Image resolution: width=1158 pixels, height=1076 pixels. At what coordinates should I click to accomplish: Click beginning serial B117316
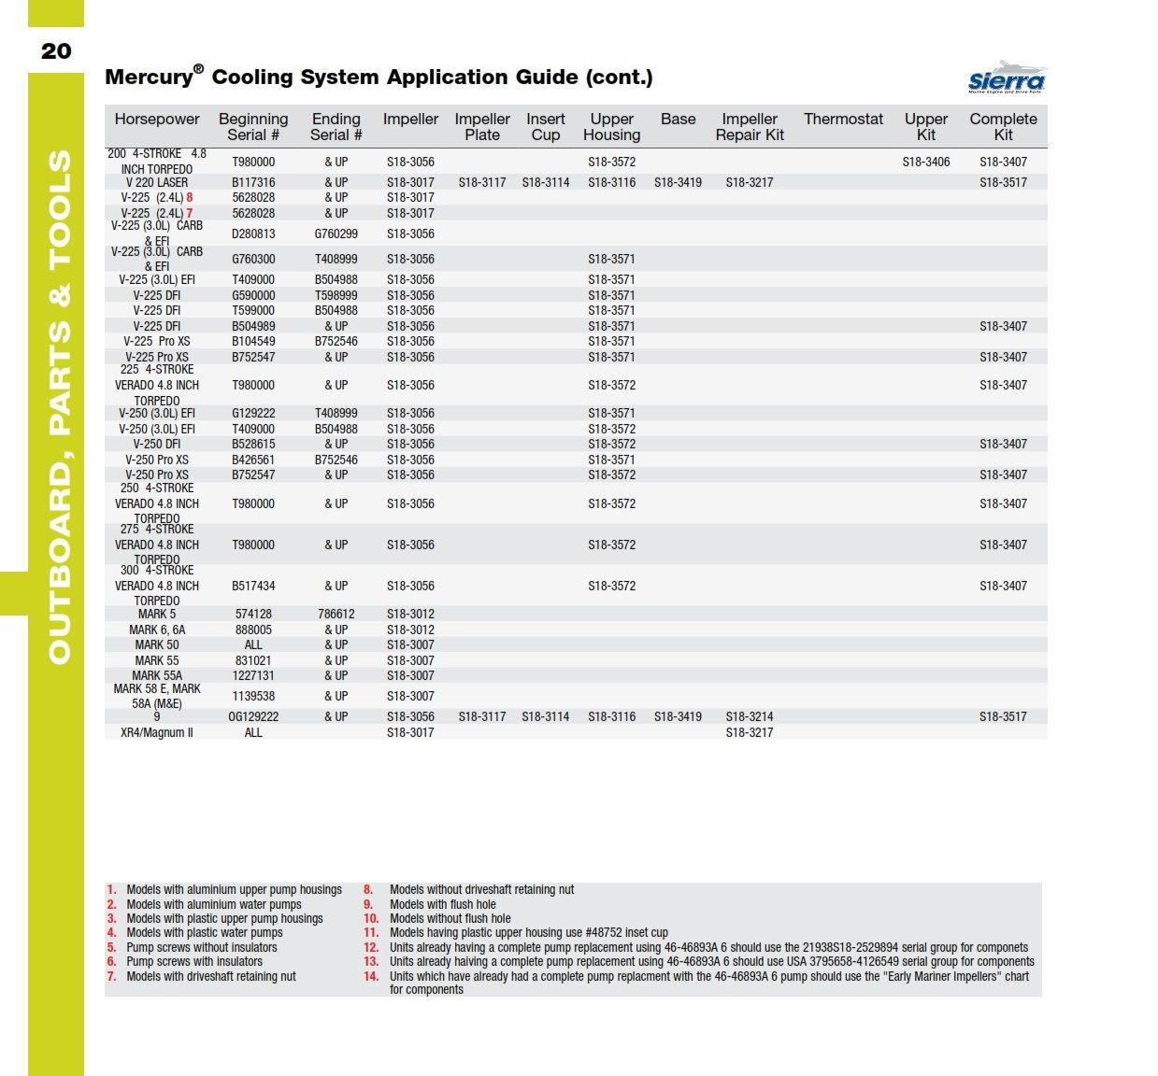(253, 182)
